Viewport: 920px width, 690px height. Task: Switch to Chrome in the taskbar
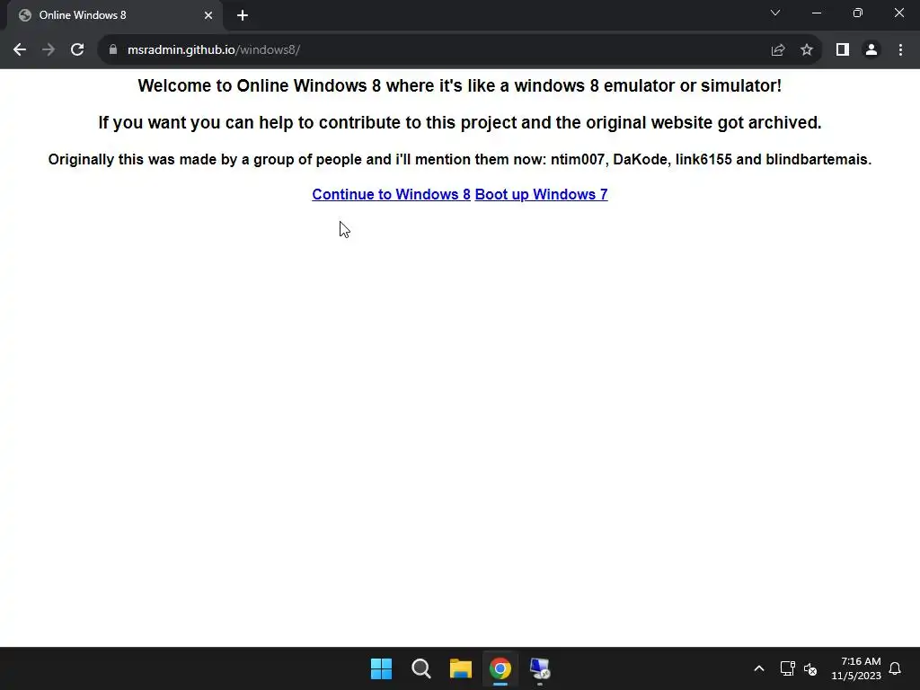[500, 668]
